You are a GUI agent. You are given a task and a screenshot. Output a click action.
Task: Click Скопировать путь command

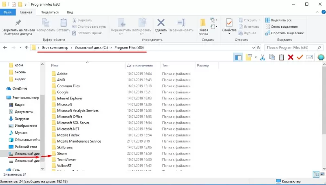coord(89,26)
